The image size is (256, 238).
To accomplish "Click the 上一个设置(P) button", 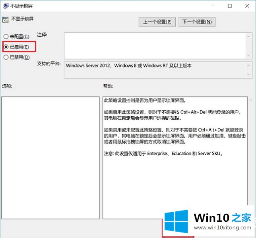I will 157,22.
